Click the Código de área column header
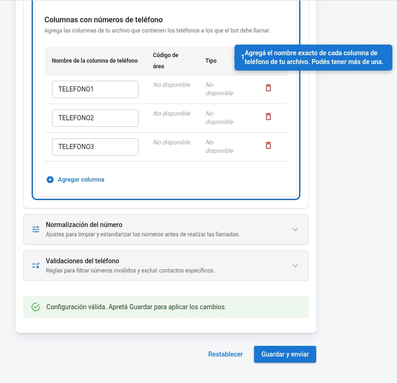This screenshot has height=383, width=397. coord(166,61)
